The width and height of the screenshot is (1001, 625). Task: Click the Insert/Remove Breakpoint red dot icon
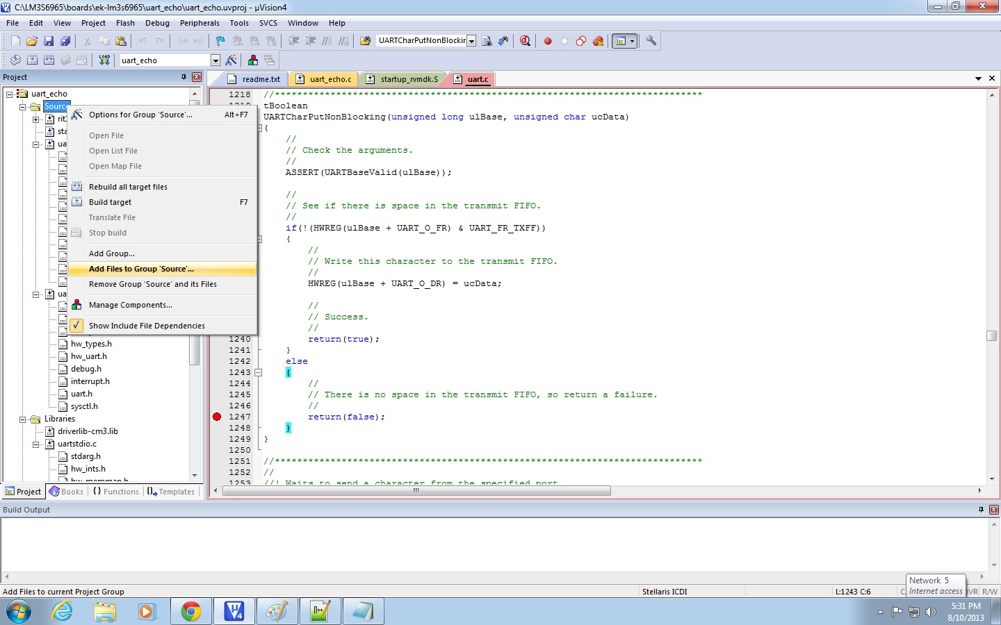(548, 41)
